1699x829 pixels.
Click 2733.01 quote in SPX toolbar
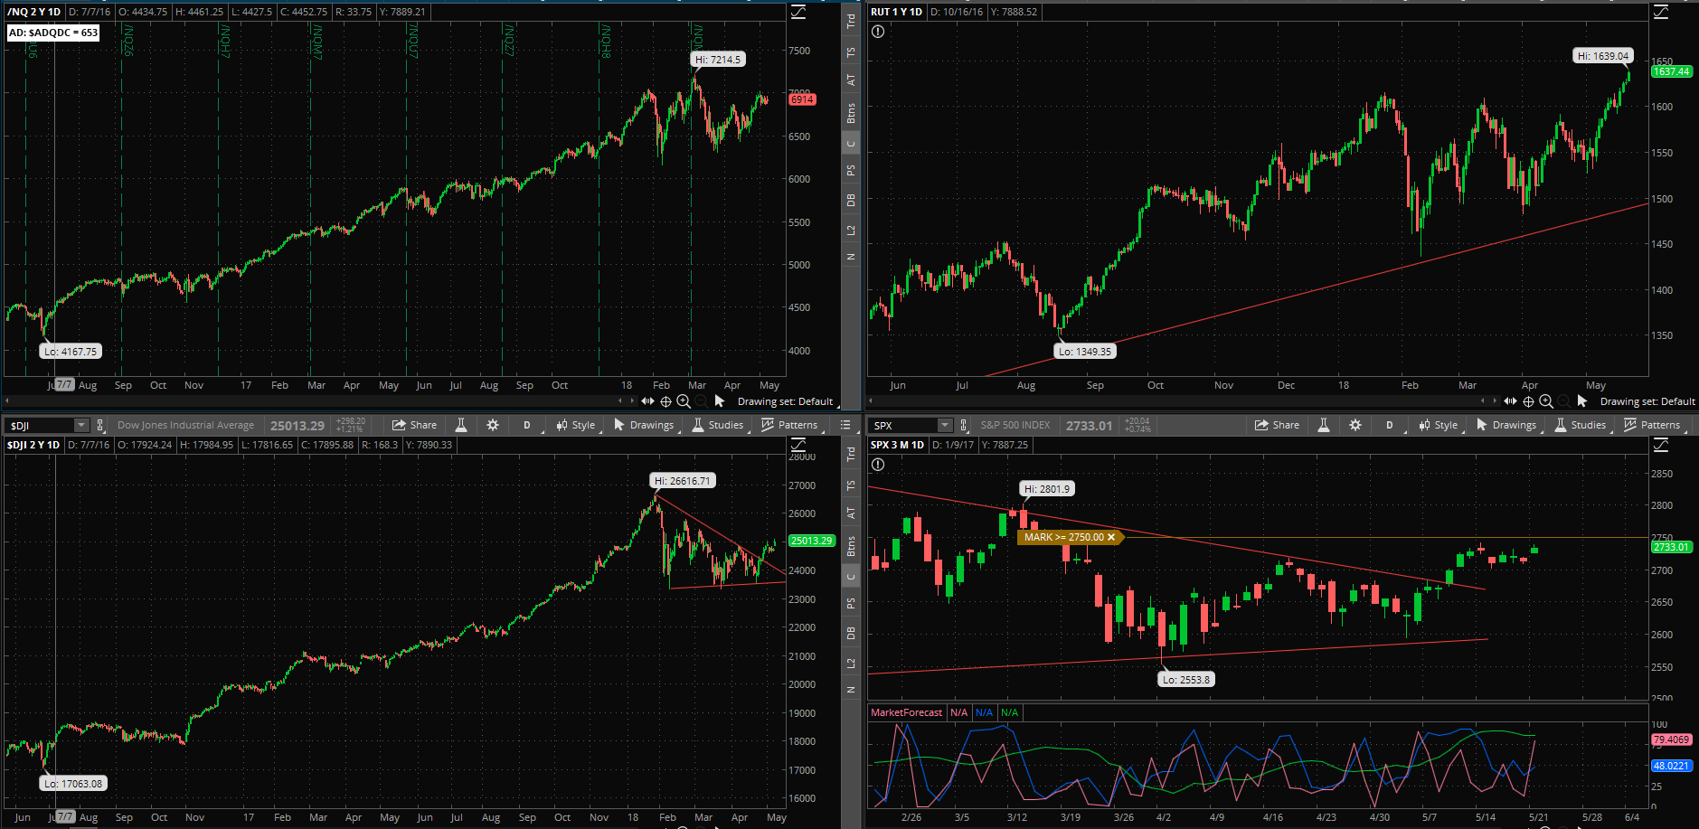[x=1089, y=425]
